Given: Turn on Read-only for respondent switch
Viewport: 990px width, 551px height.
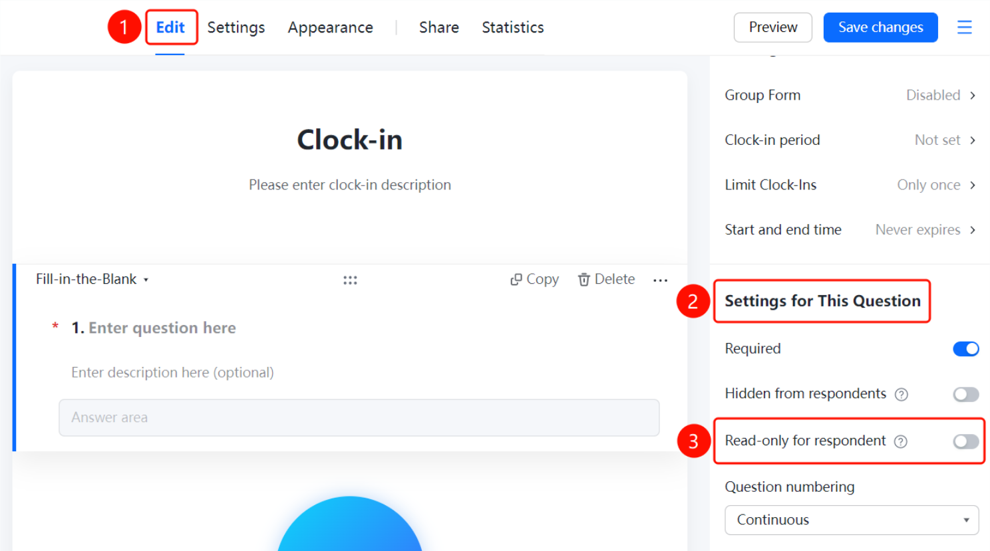Looking at the screenshot, I should (x=965, y=441).
